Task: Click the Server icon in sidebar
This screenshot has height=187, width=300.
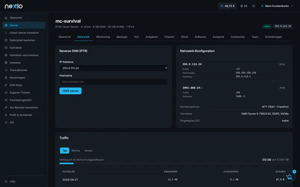Action: [x=6, y=25]
